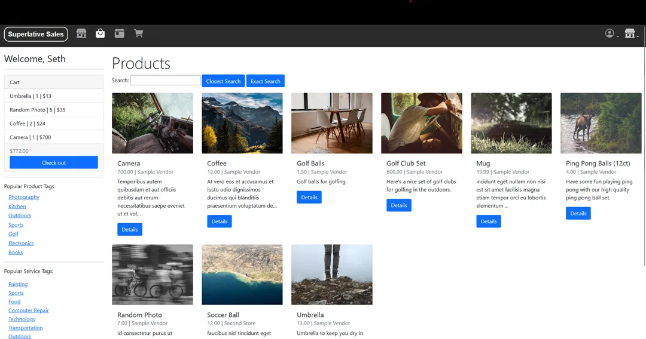Click the Ping Pong Balls deer image
The height and width of the screenshot is (339, 646).
point(601,123)
